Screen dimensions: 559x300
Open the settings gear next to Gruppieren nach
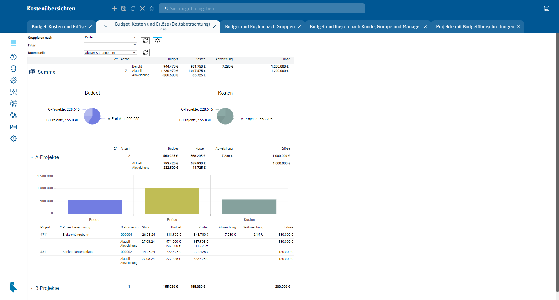click(158, 41)
